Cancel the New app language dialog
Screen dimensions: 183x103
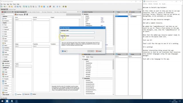pyautogui.click(x=99, y=51)
